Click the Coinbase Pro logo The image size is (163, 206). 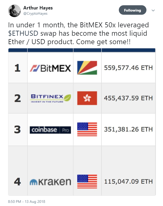(x=50, y=130)
